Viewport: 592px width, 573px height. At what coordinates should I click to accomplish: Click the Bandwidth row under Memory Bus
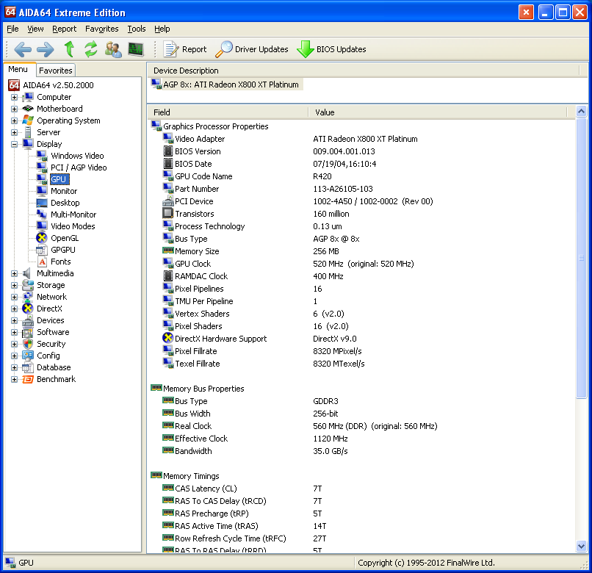click(362, 451)
